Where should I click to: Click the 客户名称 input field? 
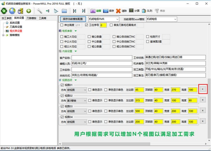[x=102, y=57]
